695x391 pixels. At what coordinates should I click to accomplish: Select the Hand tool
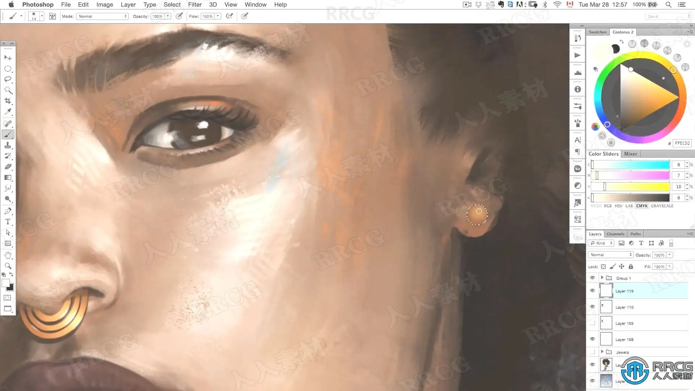(8, 255)
